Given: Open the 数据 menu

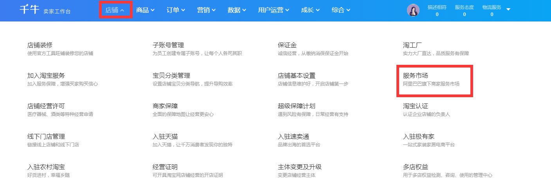Looking at the screenshot, I should point(237,10).
